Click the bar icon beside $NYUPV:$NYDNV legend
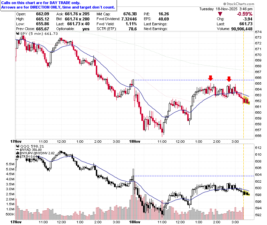Viewport: 267px width, 225px height. [x=18, y=153]
